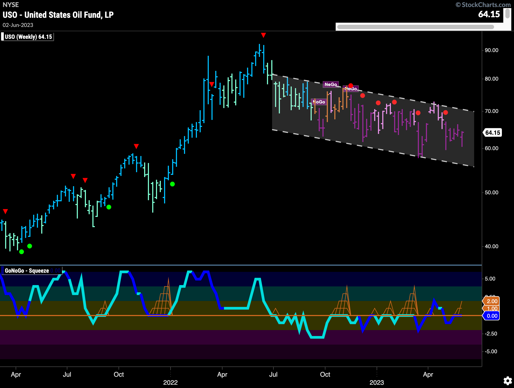Click the 2023 year label on time axis
Screen dimensions: 514x388
pyautogui.click(x=377, y=382)
